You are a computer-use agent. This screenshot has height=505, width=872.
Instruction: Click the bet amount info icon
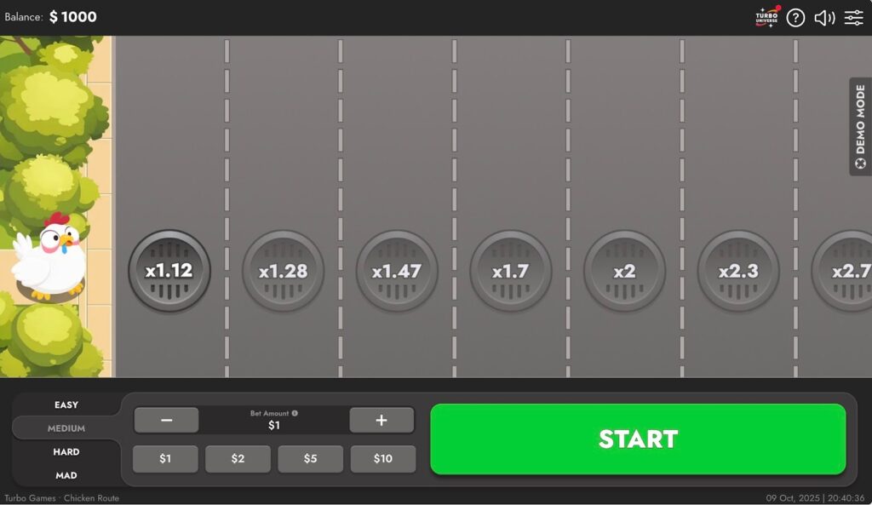(295, 413)
